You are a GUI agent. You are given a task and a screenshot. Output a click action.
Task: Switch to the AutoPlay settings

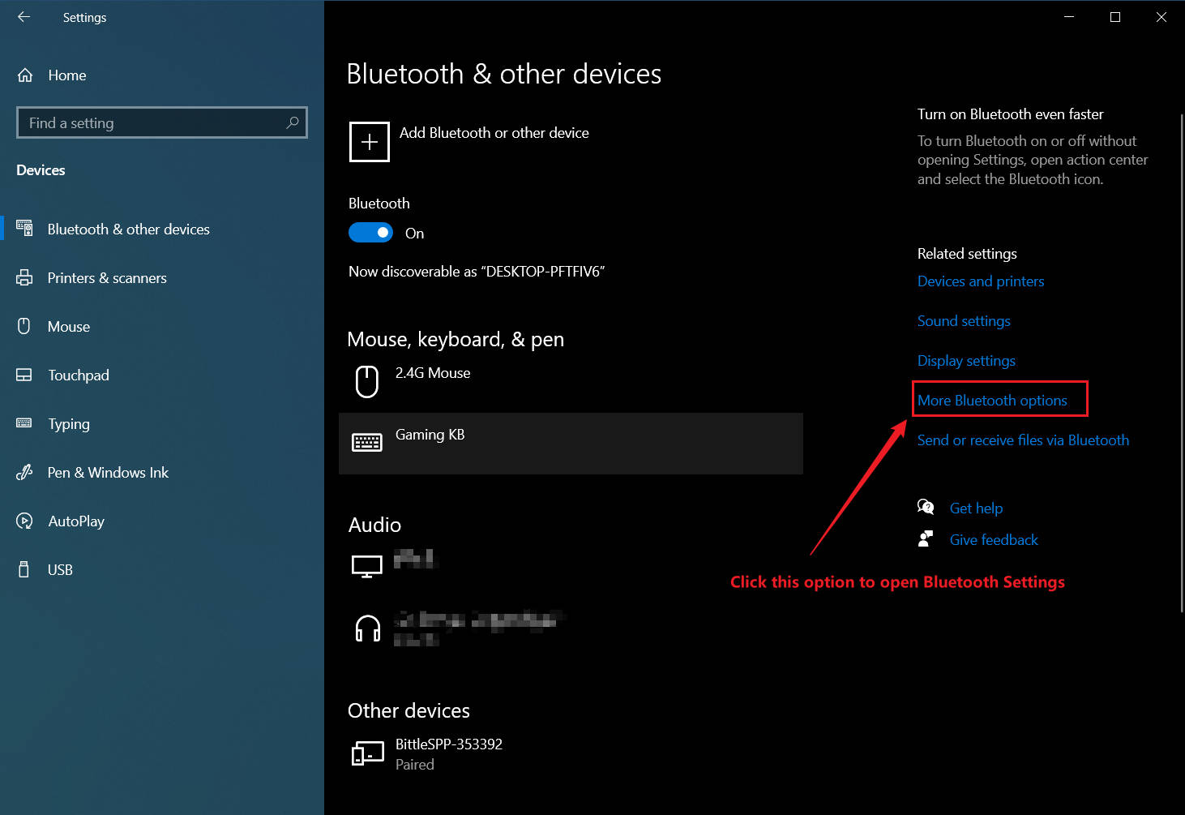(76, 521)
